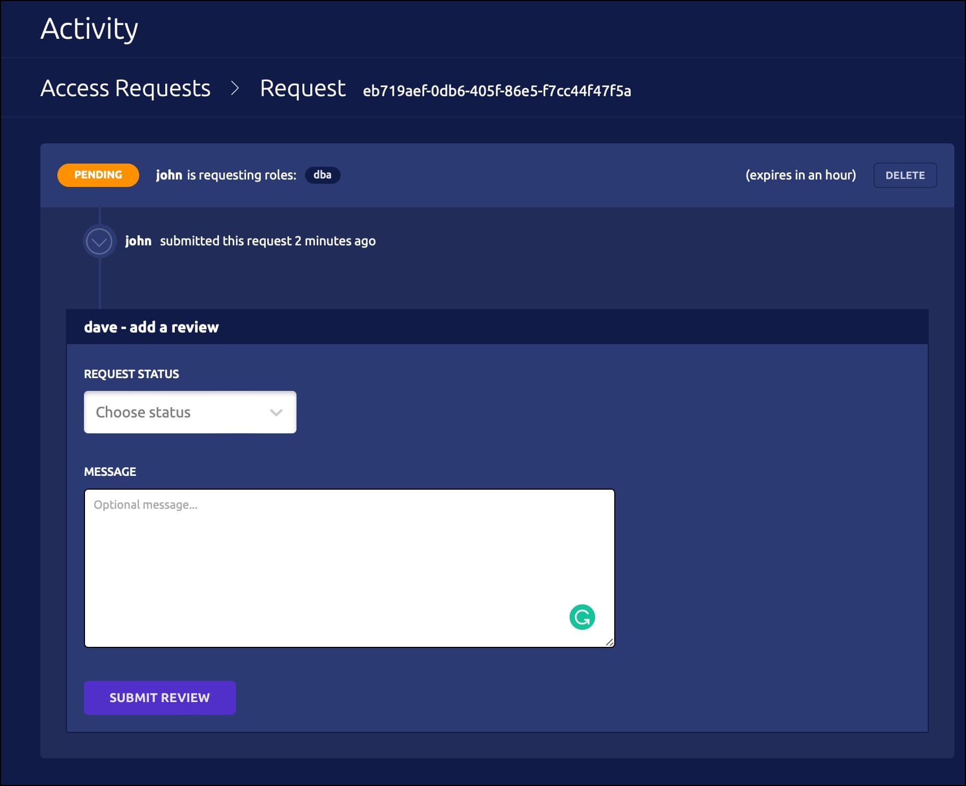Click the expires in an hour text
The image size is (966, 786).
[x=800, y=175]
